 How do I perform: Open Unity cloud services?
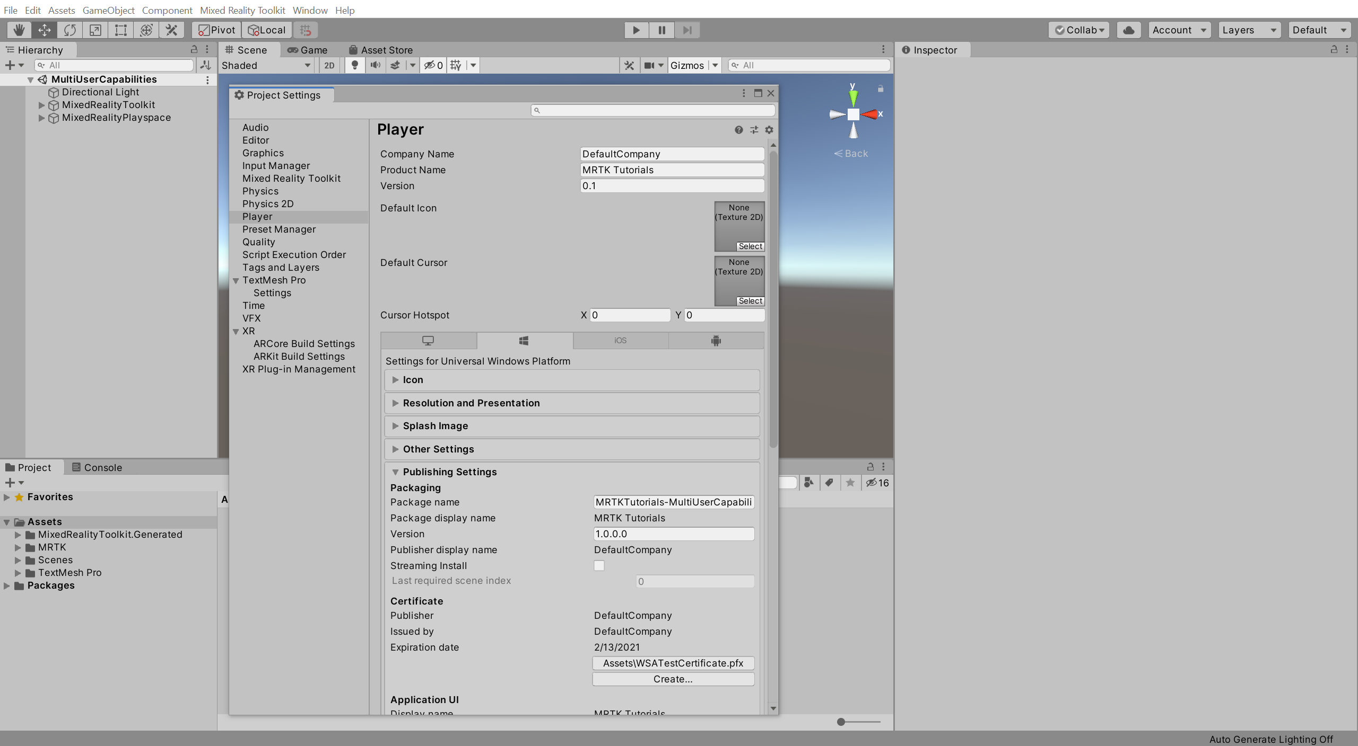point(1128,30)
